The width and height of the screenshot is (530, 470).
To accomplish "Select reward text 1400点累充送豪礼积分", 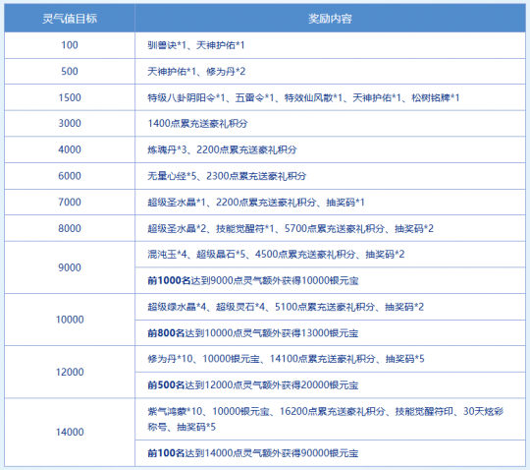I will tap(197, 123).
